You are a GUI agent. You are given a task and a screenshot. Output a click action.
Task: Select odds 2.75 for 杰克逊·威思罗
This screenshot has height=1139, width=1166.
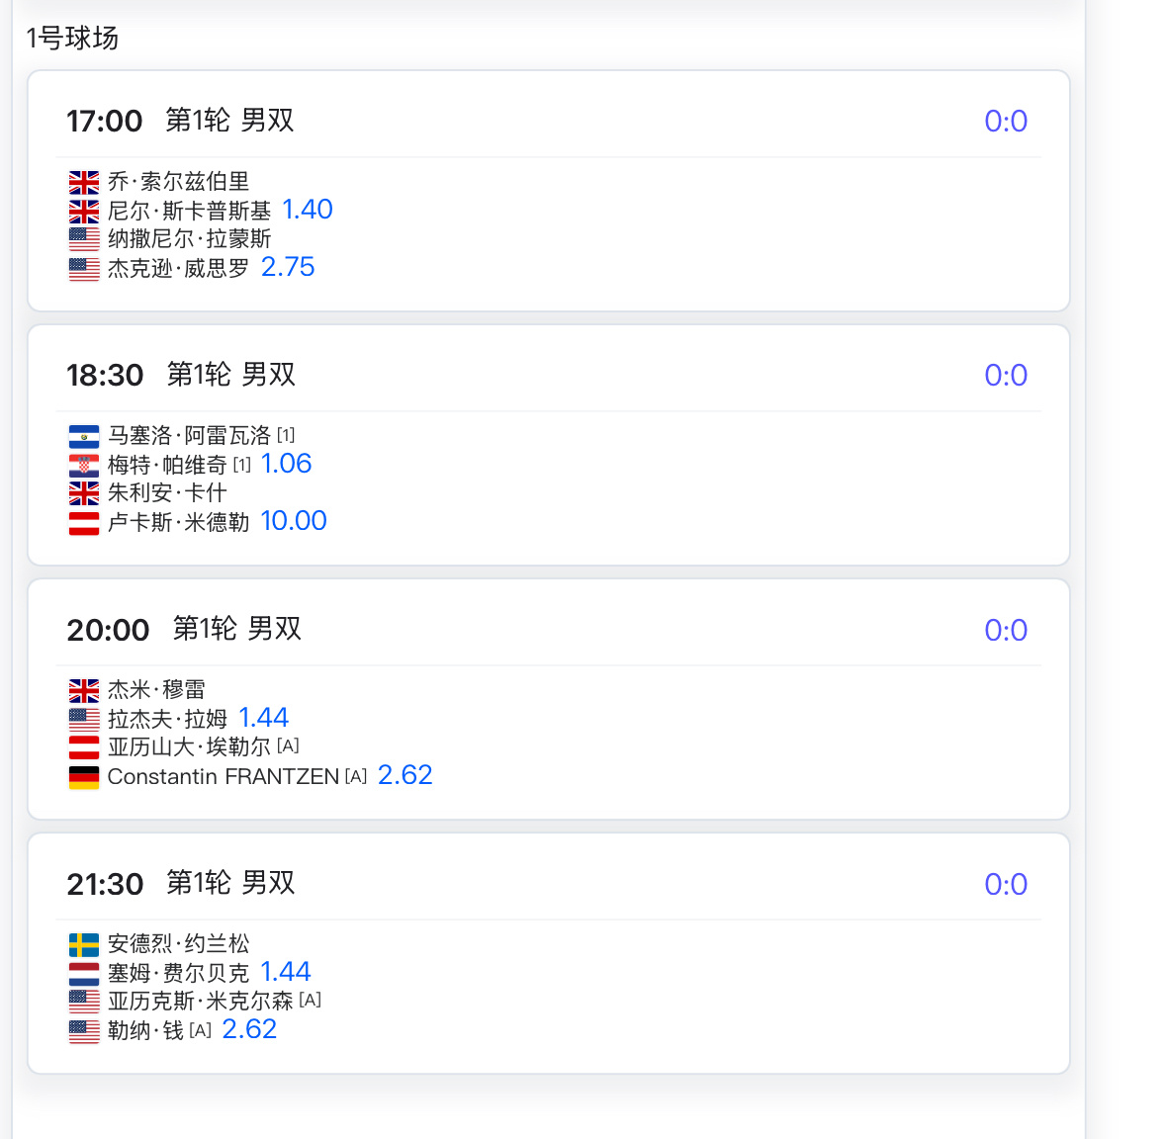tap(288, 267)
